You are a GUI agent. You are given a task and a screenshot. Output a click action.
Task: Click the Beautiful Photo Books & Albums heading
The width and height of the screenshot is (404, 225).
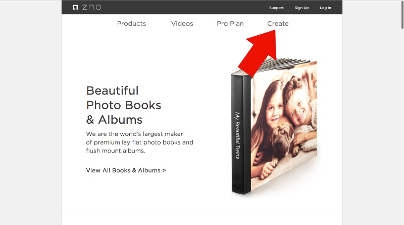coord(123,105)
